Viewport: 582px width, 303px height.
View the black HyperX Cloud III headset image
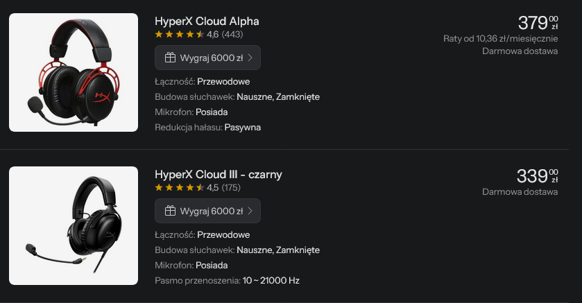pyautogui.click(x=74, y=225)
